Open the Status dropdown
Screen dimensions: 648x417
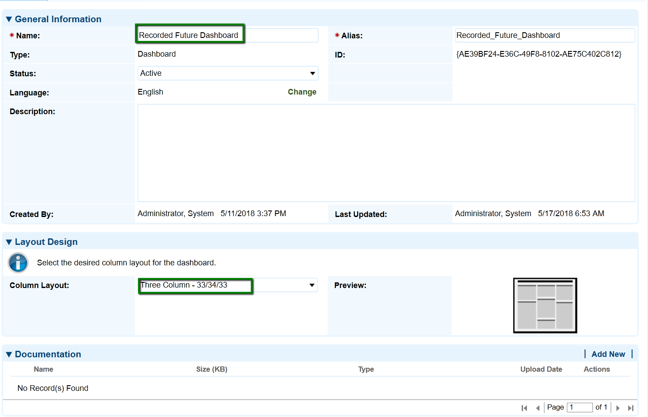(x=228, y=73)
